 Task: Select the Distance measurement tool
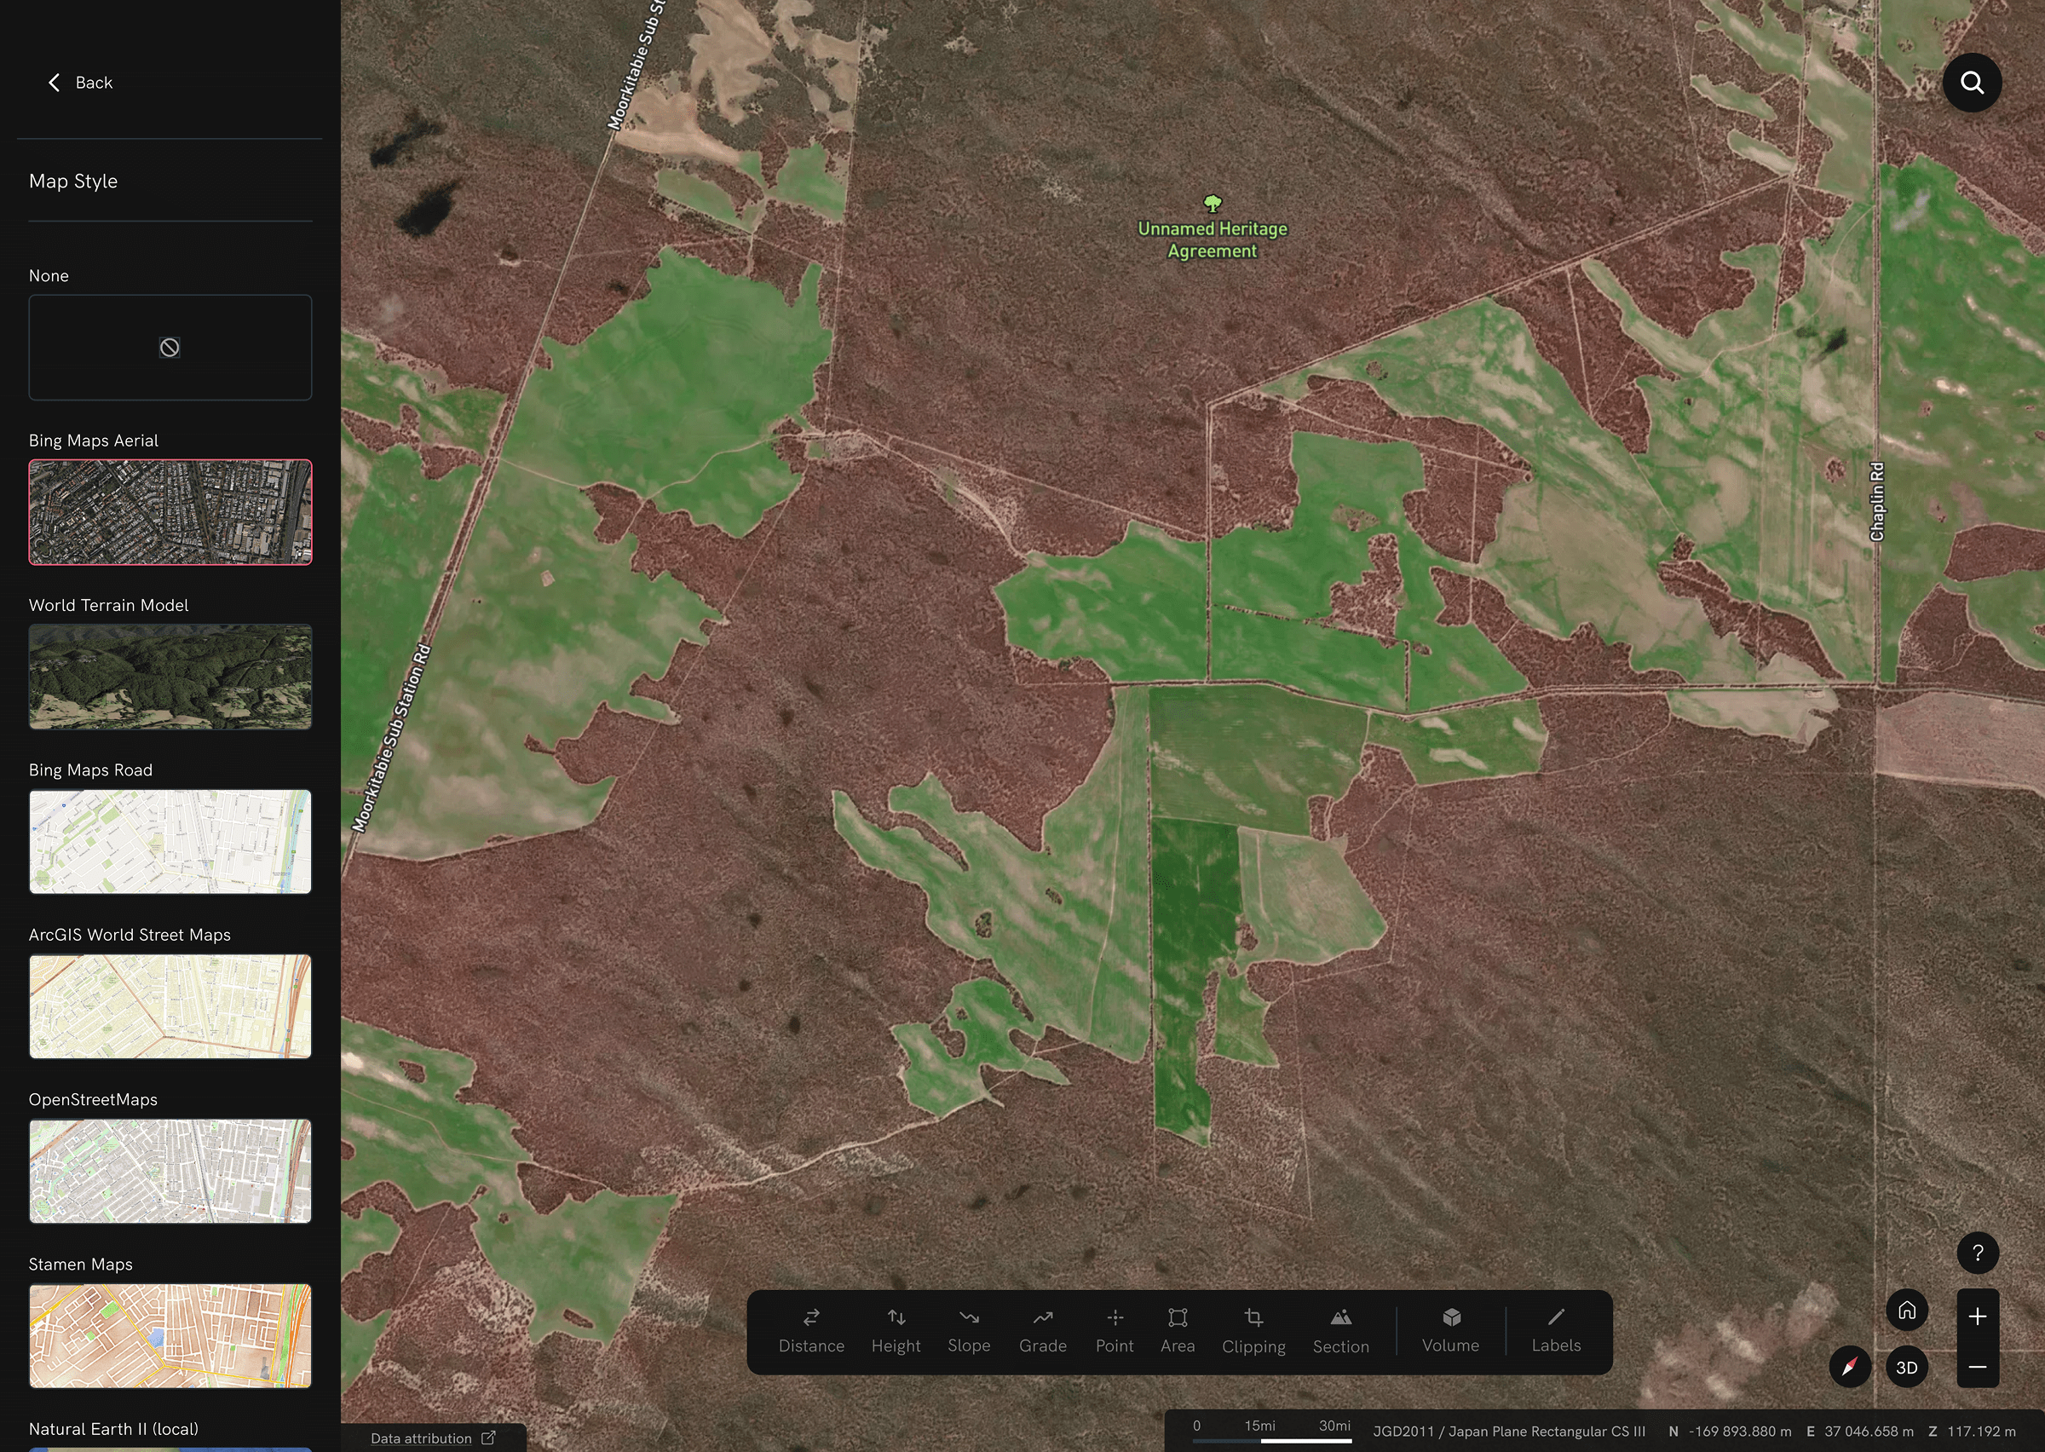click(810, 1330)
